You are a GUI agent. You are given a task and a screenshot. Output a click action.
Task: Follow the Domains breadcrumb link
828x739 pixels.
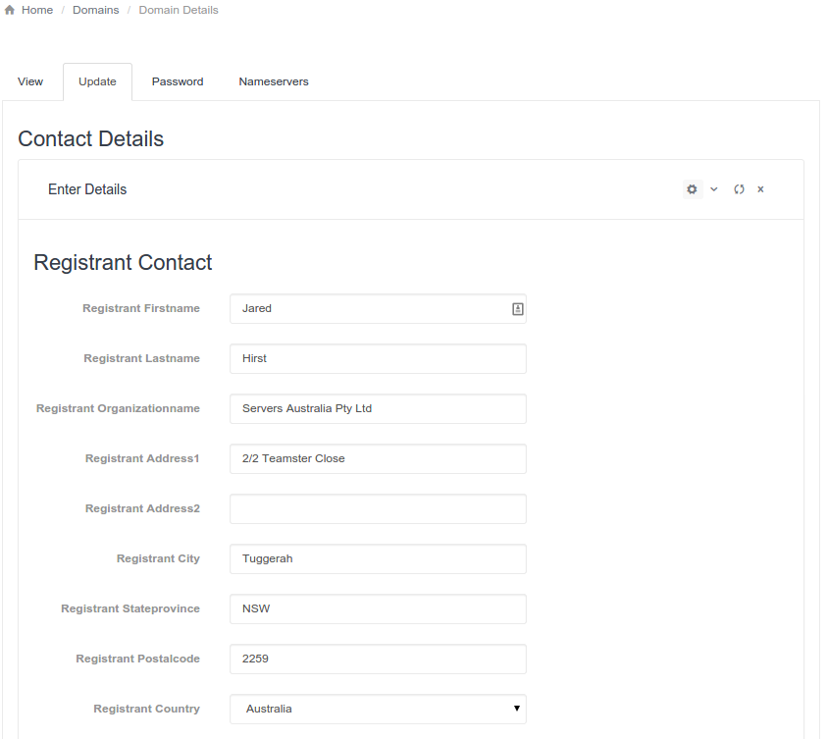(x=95, y=10)
